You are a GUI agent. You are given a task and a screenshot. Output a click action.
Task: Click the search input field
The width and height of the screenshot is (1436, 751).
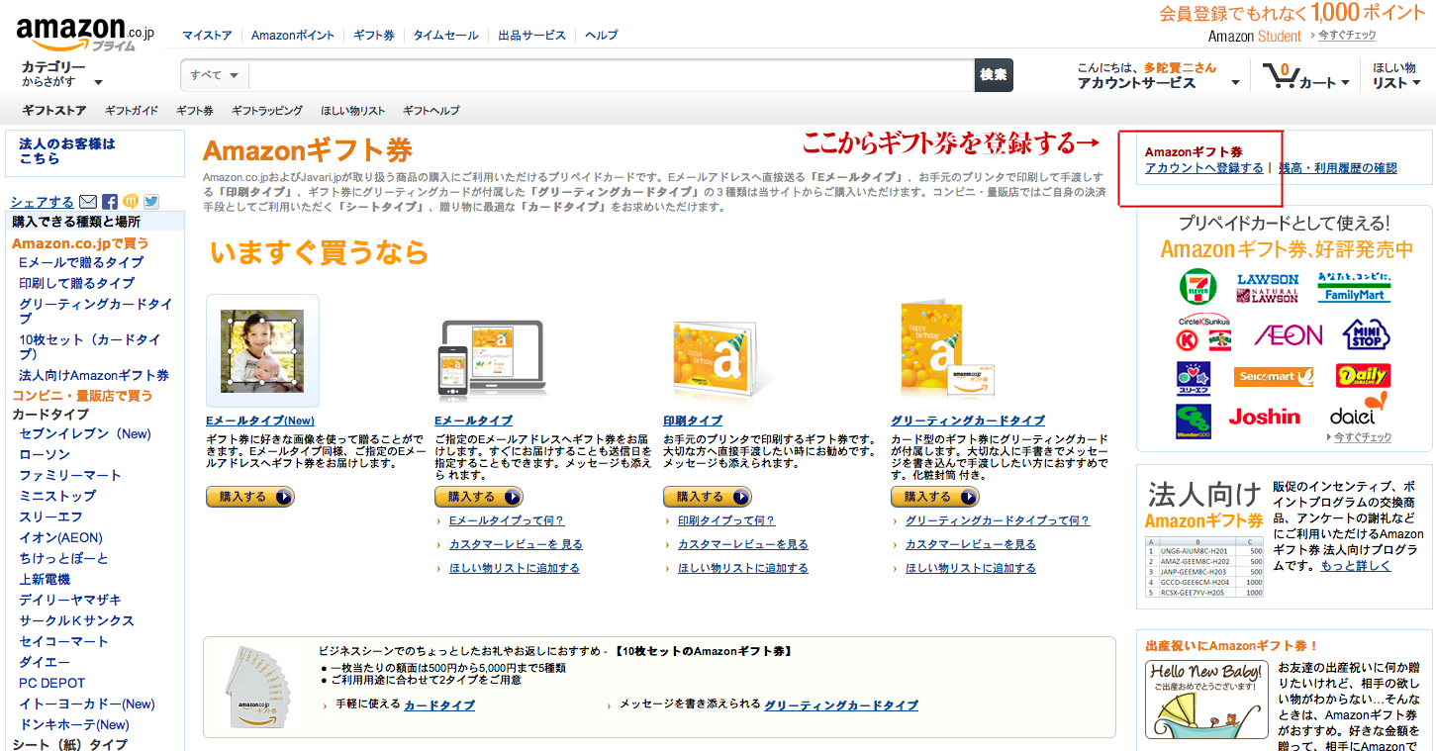tap(611, 75)
